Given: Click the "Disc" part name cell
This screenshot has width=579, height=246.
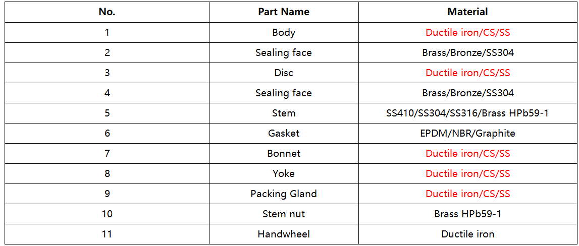Looking at the screenshot, I should coord(284,73).
